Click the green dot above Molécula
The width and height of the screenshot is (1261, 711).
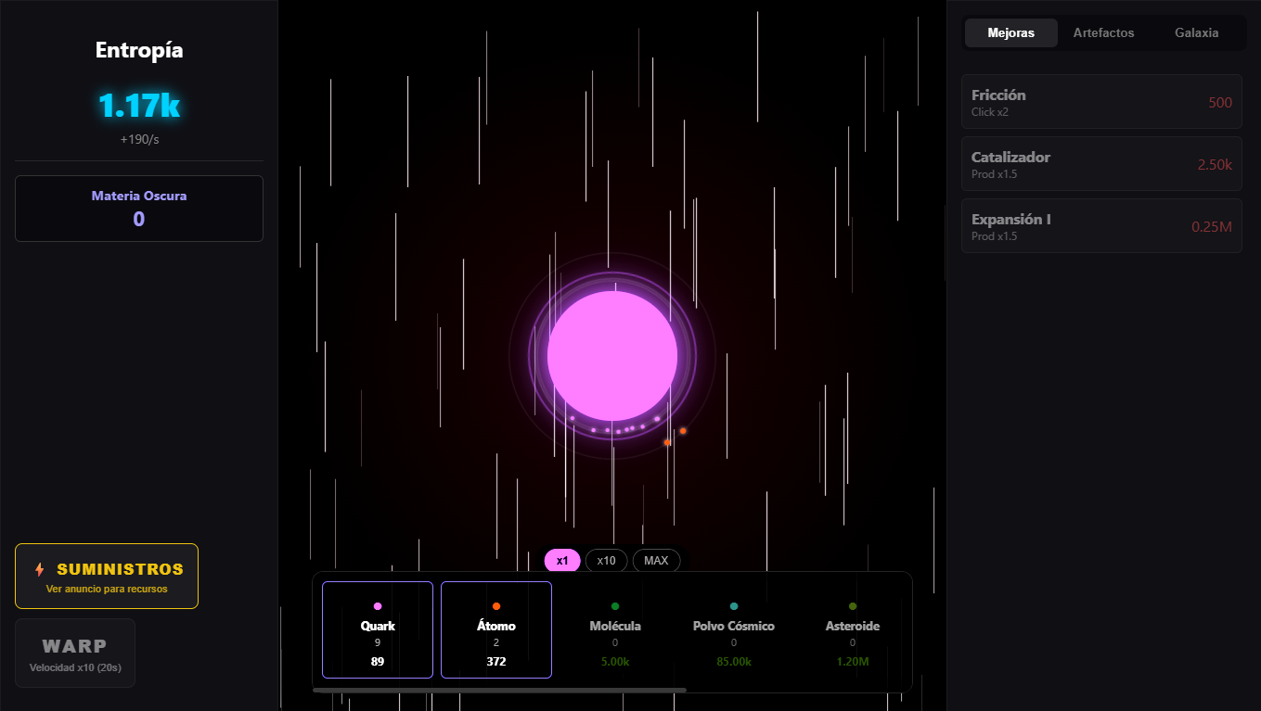[x=615, y=606]
